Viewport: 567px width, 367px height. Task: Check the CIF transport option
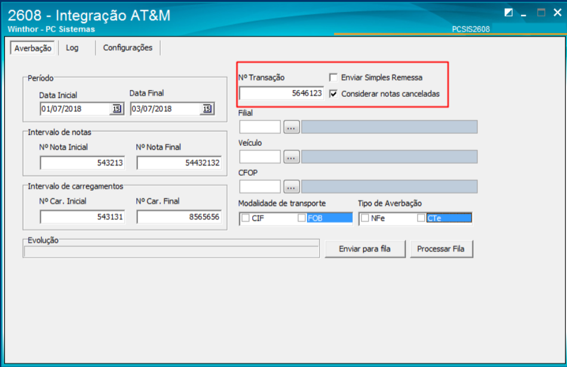246,218
